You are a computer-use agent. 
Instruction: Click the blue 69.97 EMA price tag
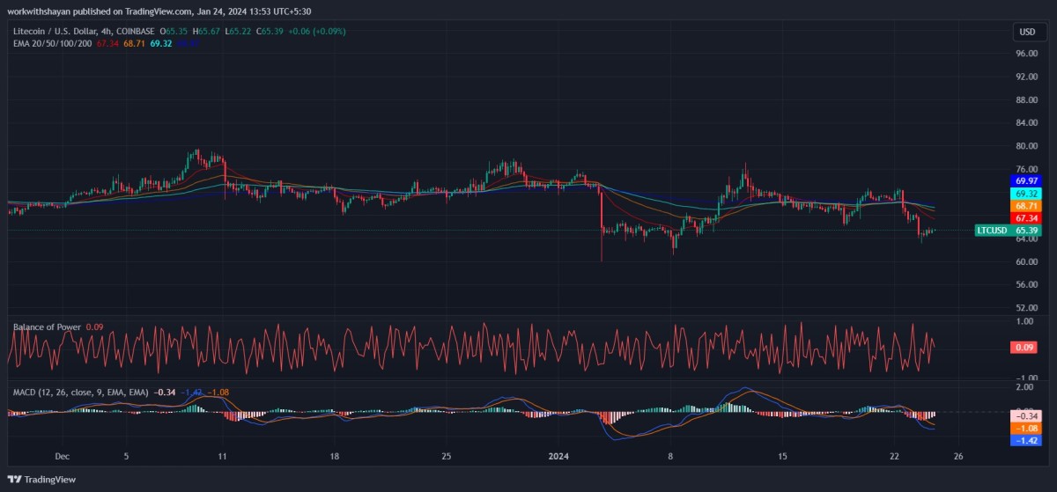[x=1027, y=180]
